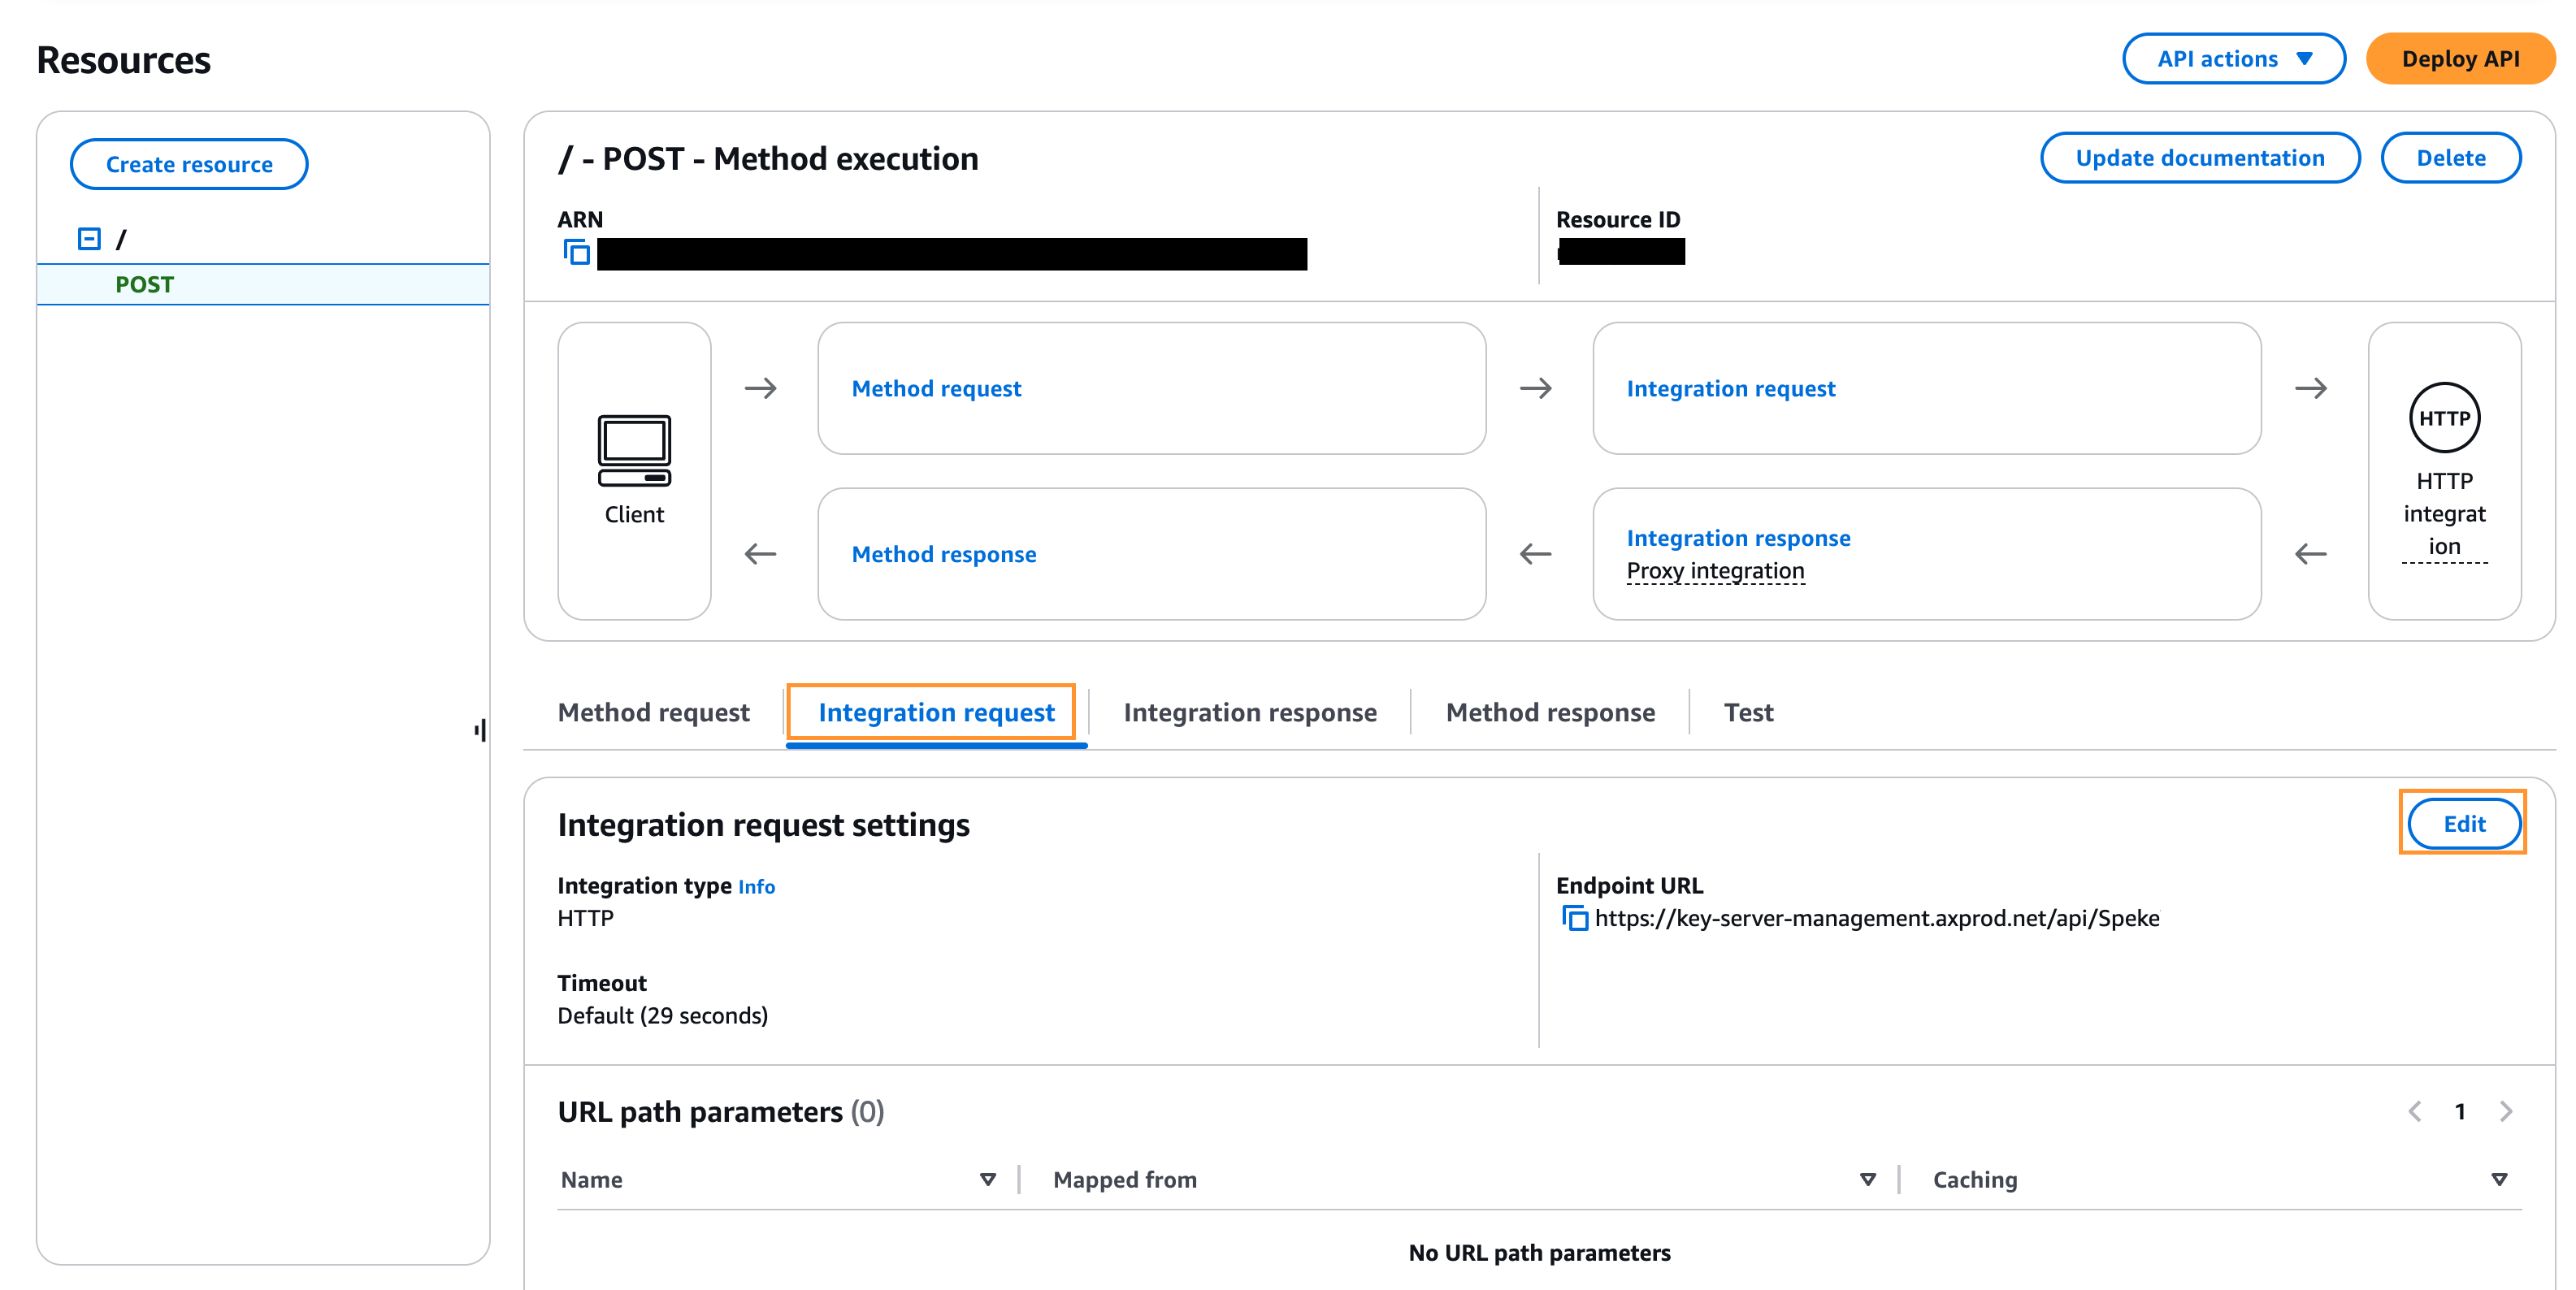Viewport: 2576px width, 1290px height.
Task: Open the API actions dropdown
Action: [x=2233, y=59]
